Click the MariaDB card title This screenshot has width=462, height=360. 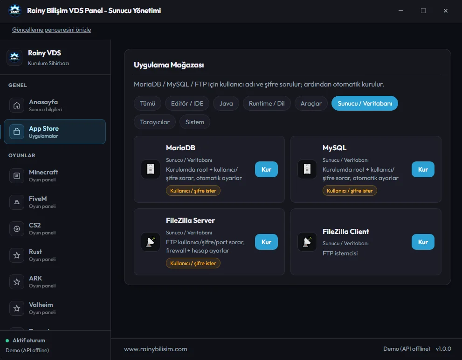click(180, 148)
